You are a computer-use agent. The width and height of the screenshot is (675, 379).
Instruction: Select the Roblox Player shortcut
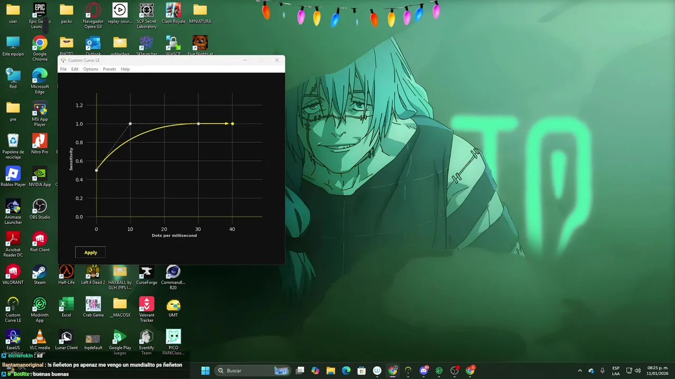pyautogui.click(x=13, y=177)
